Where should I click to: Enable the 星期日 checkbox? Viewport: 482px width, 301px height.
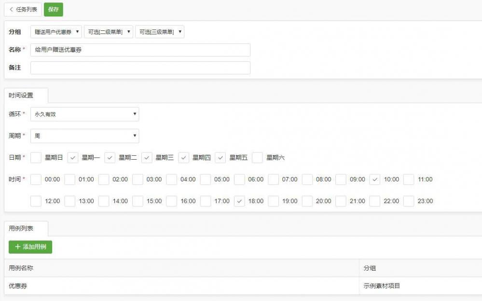click(36, 158)
